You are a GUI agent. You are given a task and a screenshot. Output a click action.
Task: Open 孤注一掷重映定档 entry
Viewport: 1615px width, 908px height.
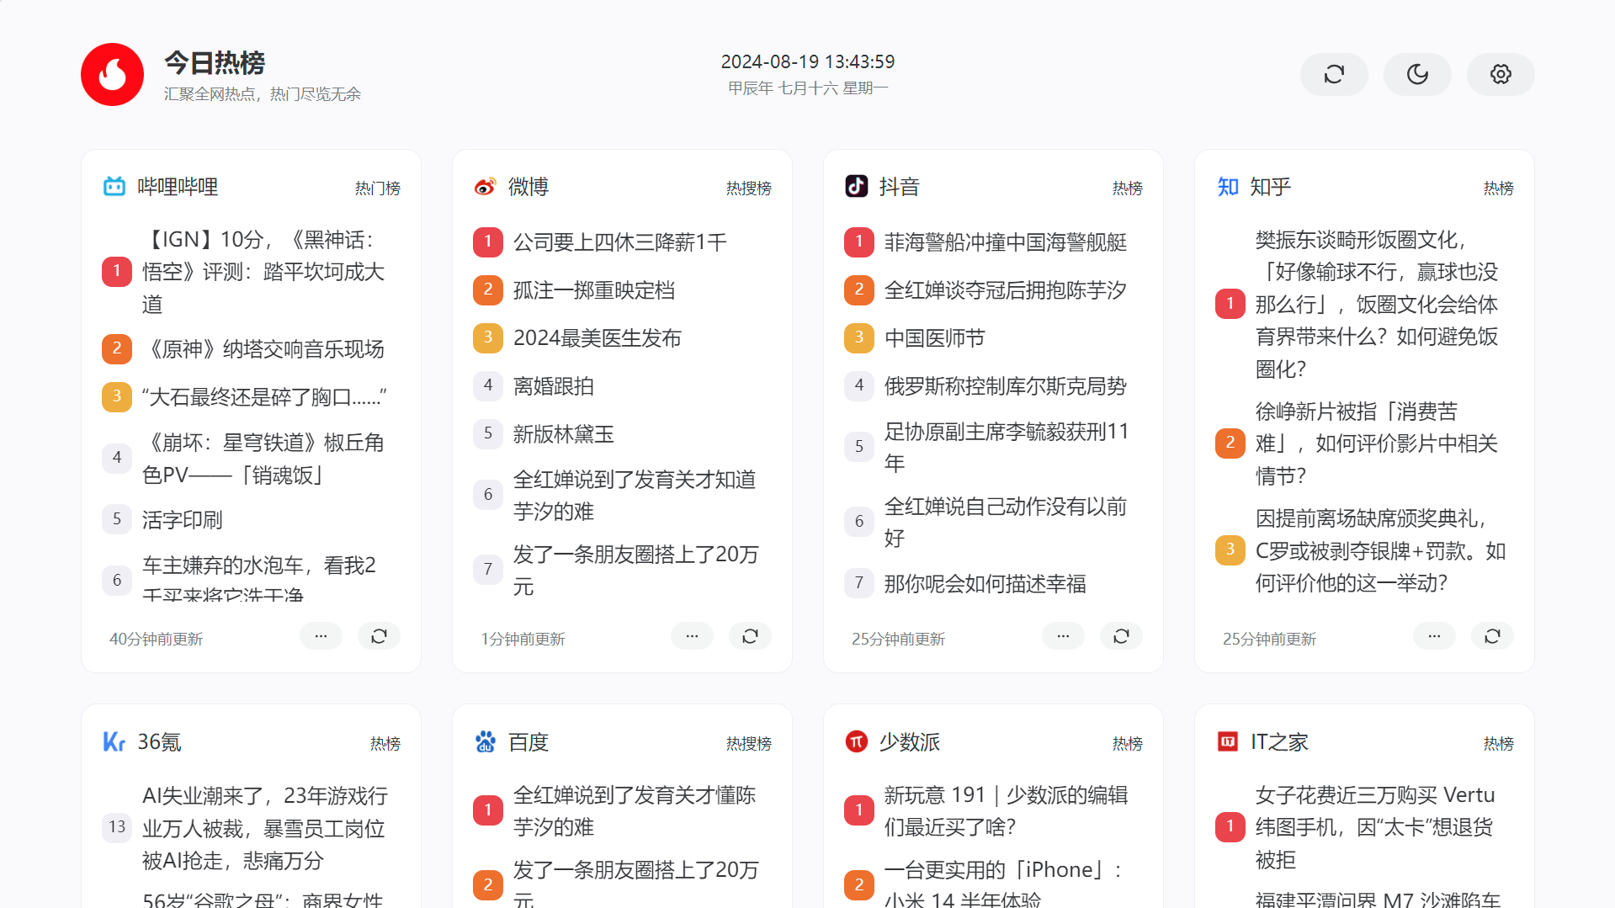594,290
